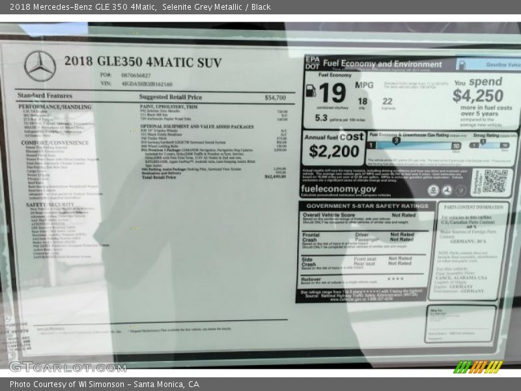The width and height of the screenshot is (521, 391).
Task: Select the first agency seal beside fueleconomy.gov
Action: point(433,190)
